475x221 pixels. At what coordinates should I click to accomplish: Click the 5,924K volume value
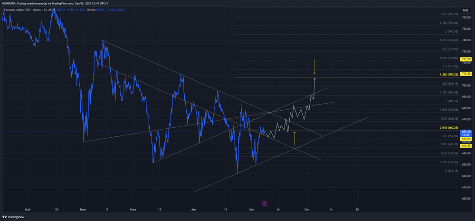[100, 9]
